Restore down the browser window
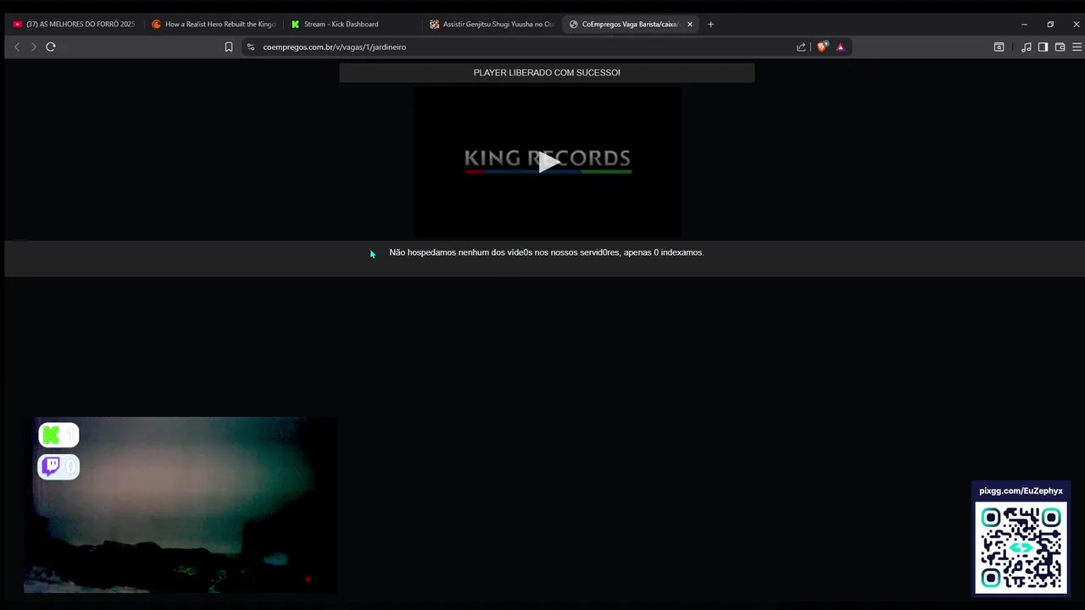1085x610 pixels. [1050, 24]
